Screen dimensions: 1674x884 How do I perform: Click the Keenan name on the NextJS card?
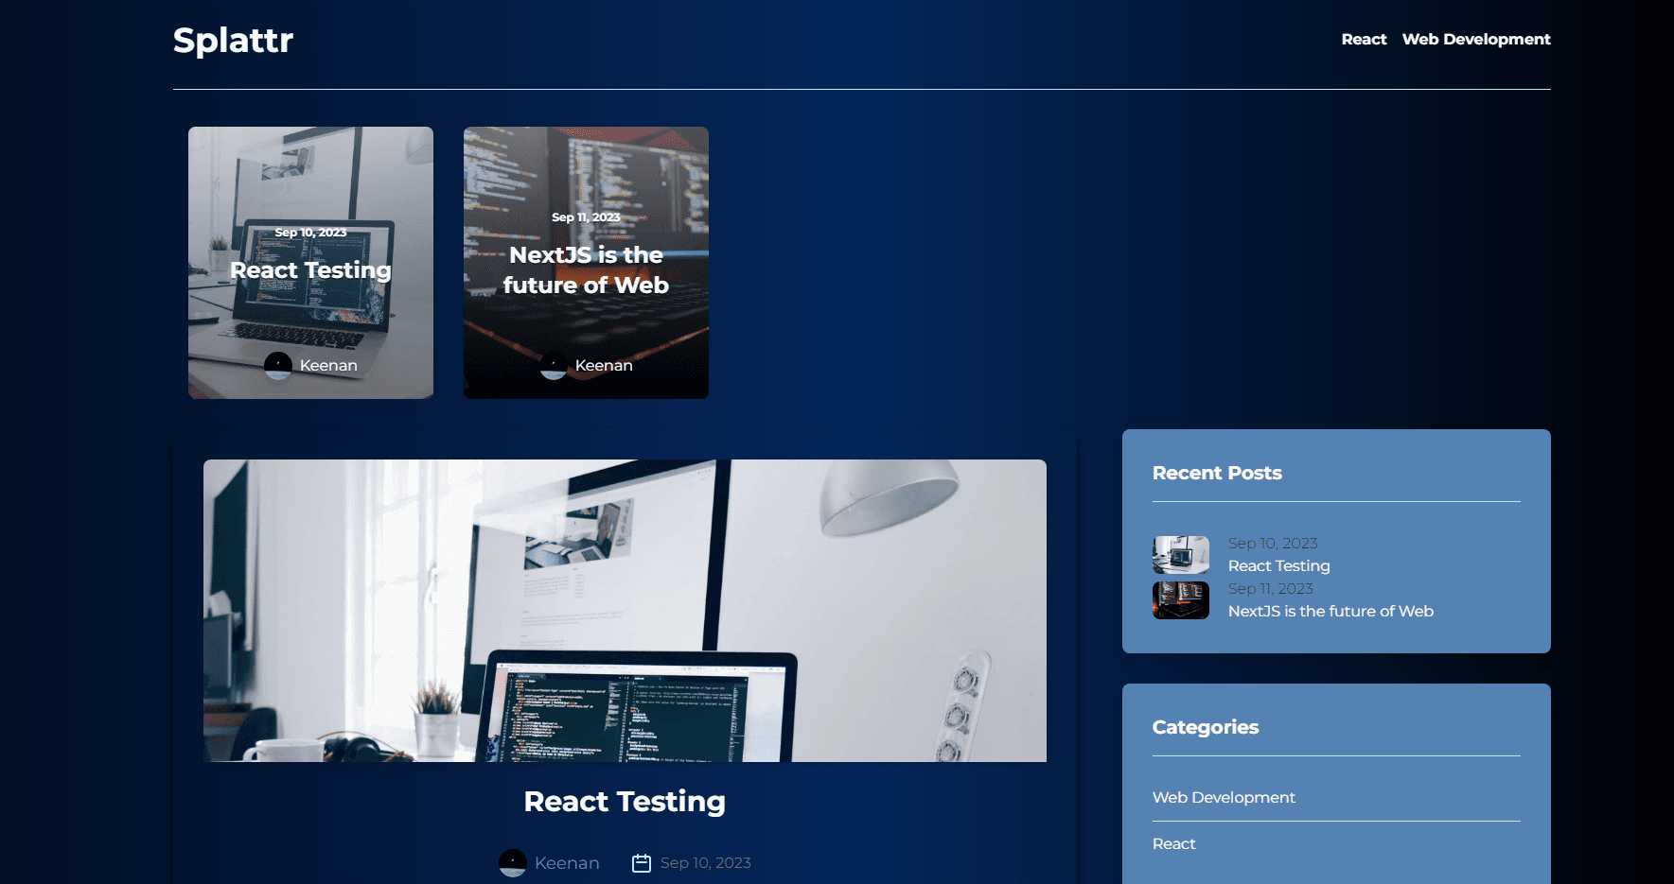[x=604, y=365]
